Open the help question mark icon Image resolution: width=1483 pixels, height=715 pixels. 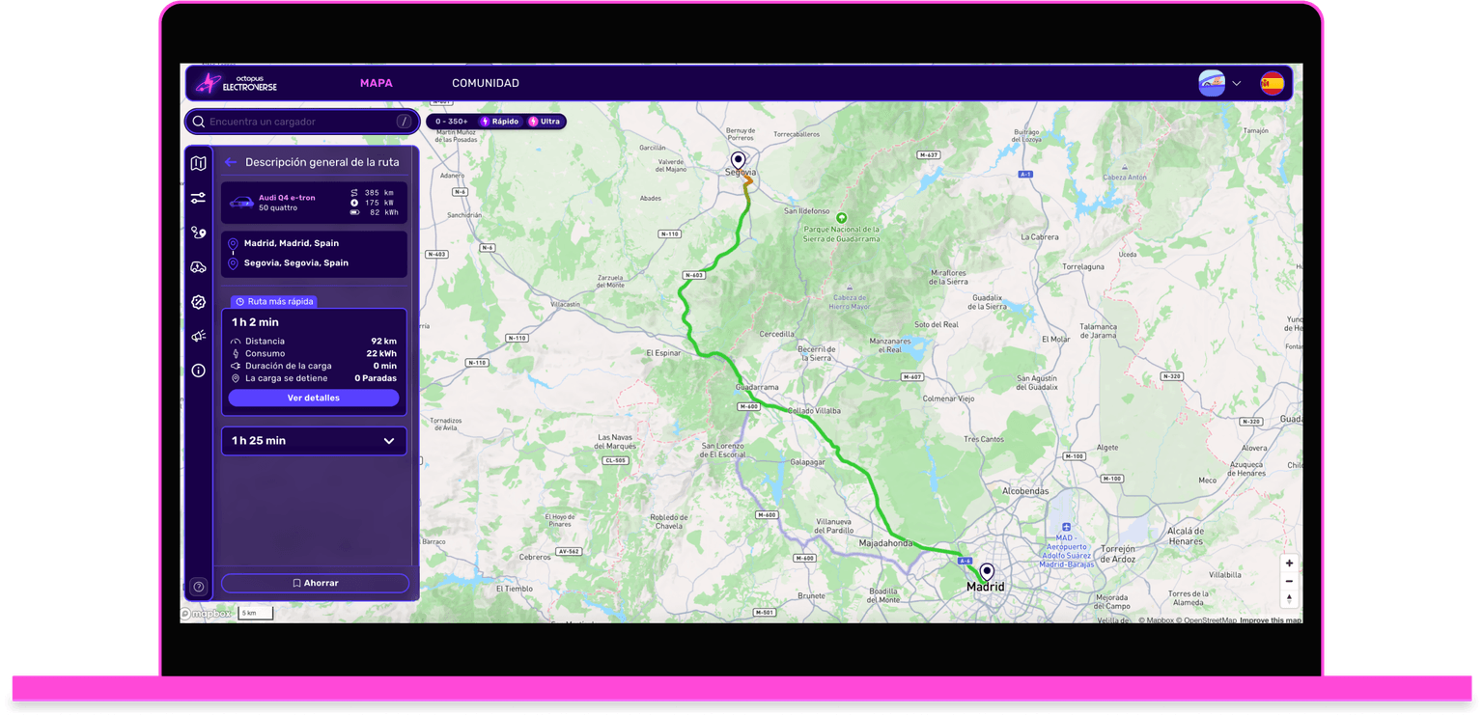(x=198, y=586)
